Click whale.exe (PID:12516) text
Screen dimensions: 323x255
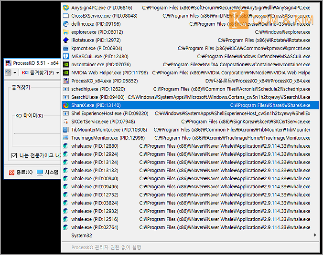pos(95,219)
